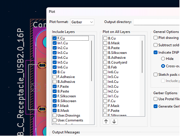Select the Hide radio button
The image size is (181, 136).
pos(163,59)
